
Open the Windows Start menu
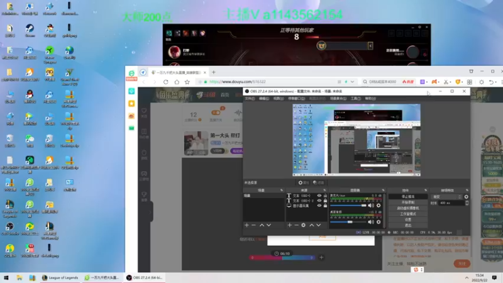point(6,278)
